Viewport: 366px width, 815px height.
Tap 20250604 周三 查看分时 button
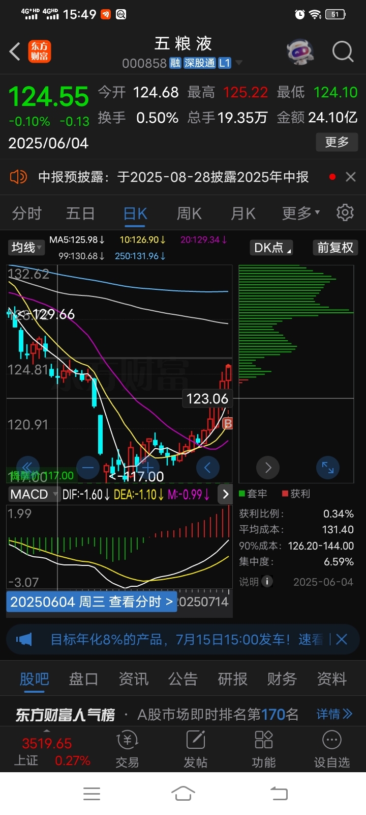91,602
